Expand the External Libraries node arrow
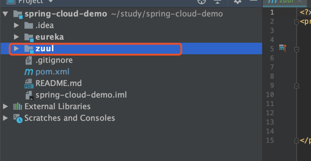The width and height of the screenshot is (311, 161). tap(5, 106)
